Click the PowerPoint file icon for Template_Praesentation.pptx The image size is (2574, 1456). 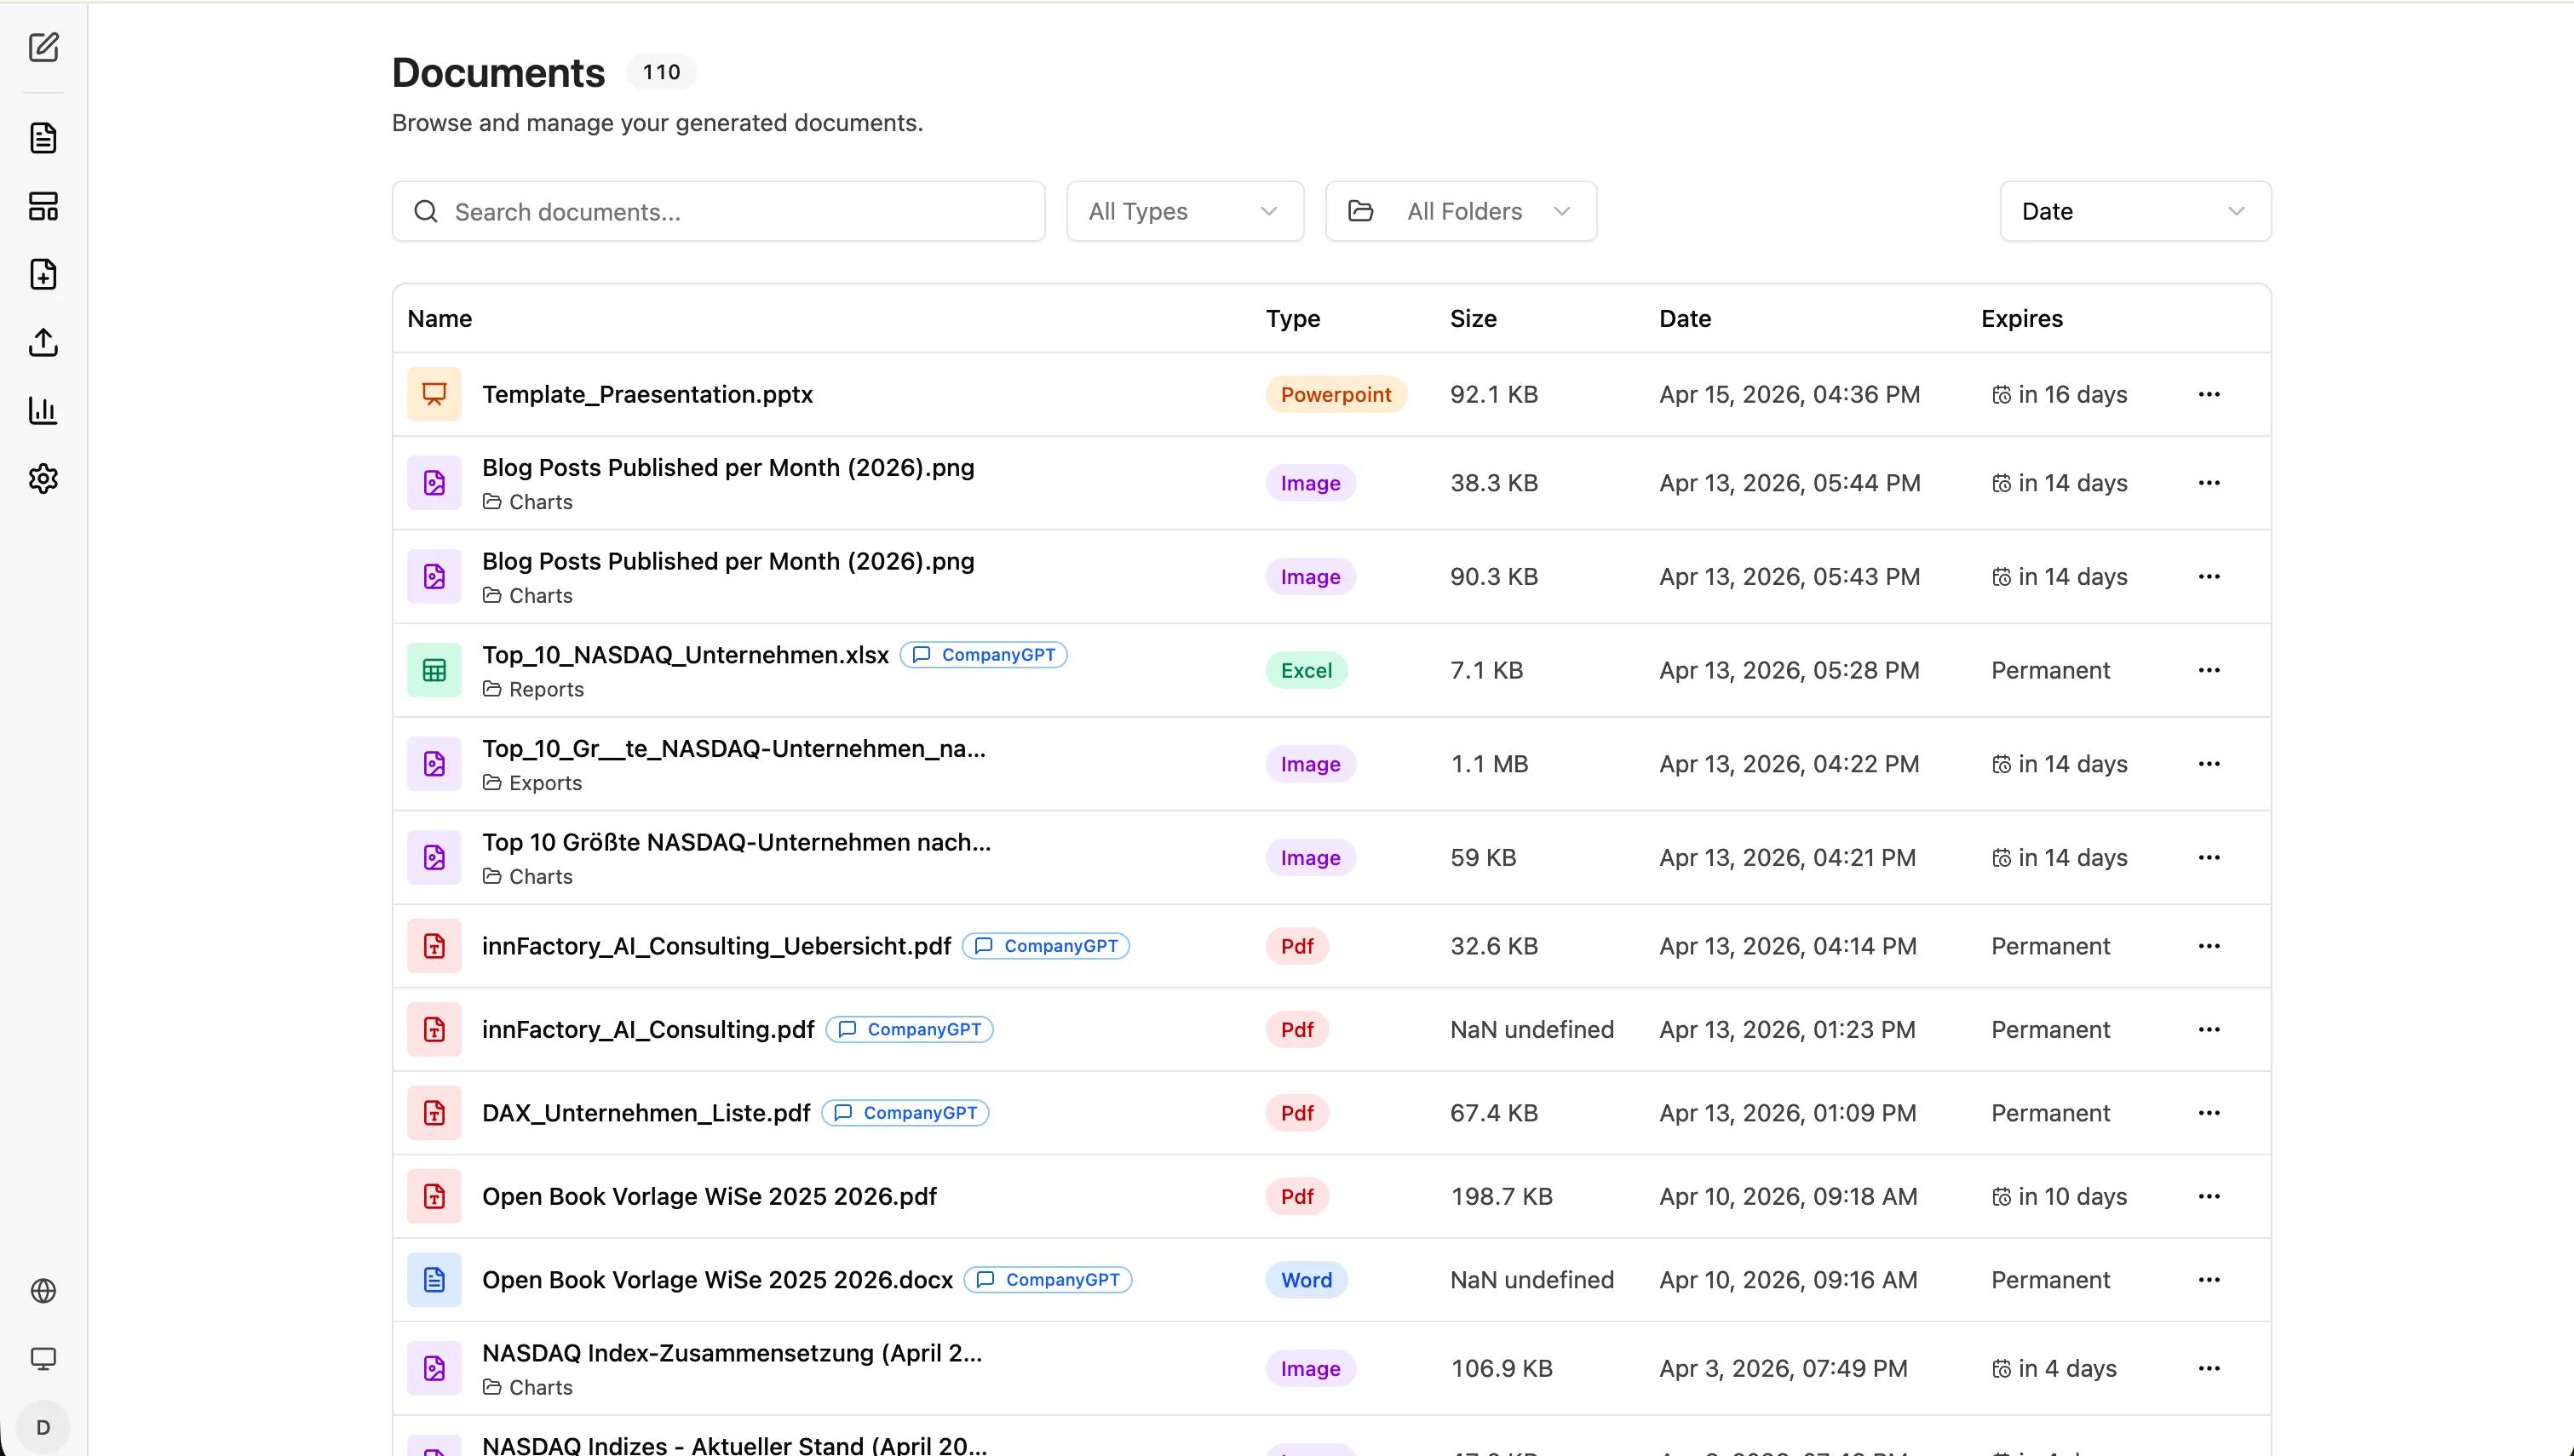(x=434, y=394)
